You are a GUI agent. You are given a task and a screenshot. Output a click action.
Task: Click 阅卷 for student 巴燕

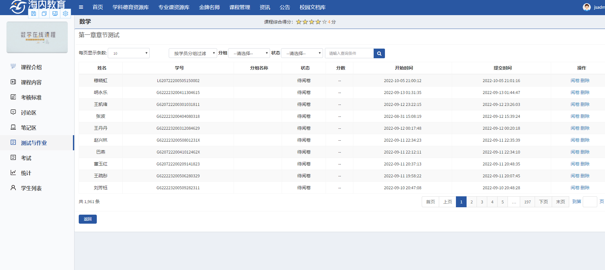point(575,152)
